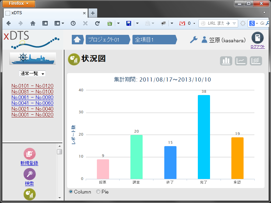Expand the Gmail counter dropdown arrow
Screen dimensions: 271x203
[x=194, y=23]
